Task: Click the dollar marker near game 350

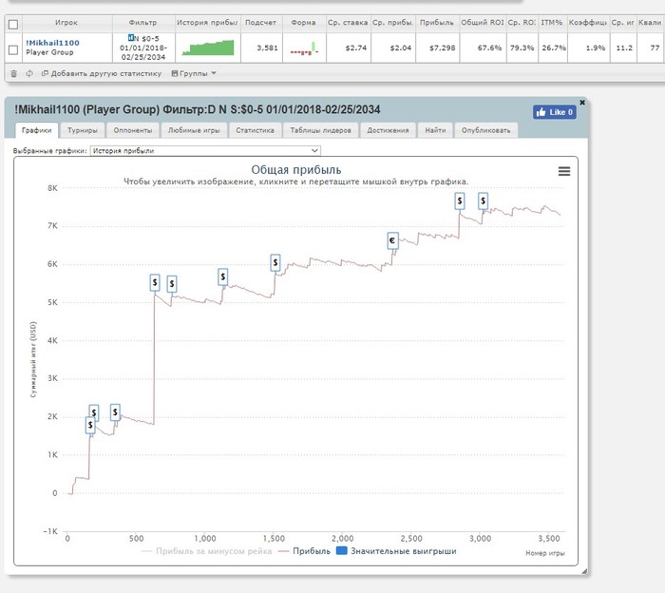Action: tap(115, 412)
